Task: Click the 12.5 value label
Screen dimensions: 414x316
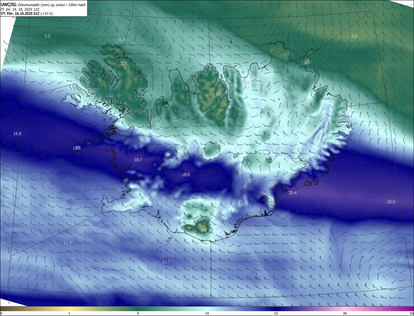Action: coord(77,148)
